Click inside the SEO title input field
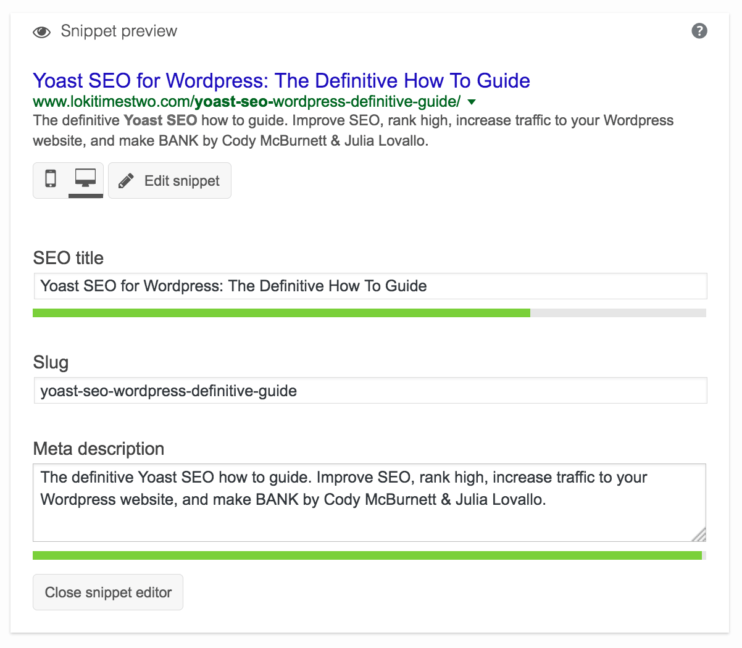 point(370,286)
